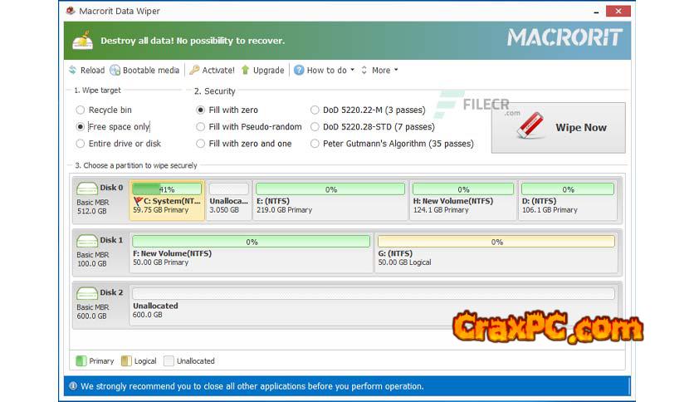Click the Reload toolbar icon

point(73,71)
